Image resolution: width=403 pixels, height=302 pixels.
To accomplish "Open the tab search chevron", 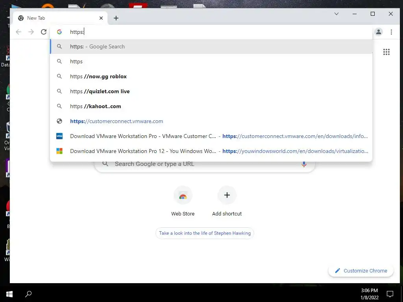I will [336, 14].
